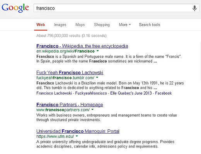The height and width of the screenshot is (154, 201).
Task: Open Francisco Partners - Homepage result
Action: pyautogui.click(x=70, y=105)
